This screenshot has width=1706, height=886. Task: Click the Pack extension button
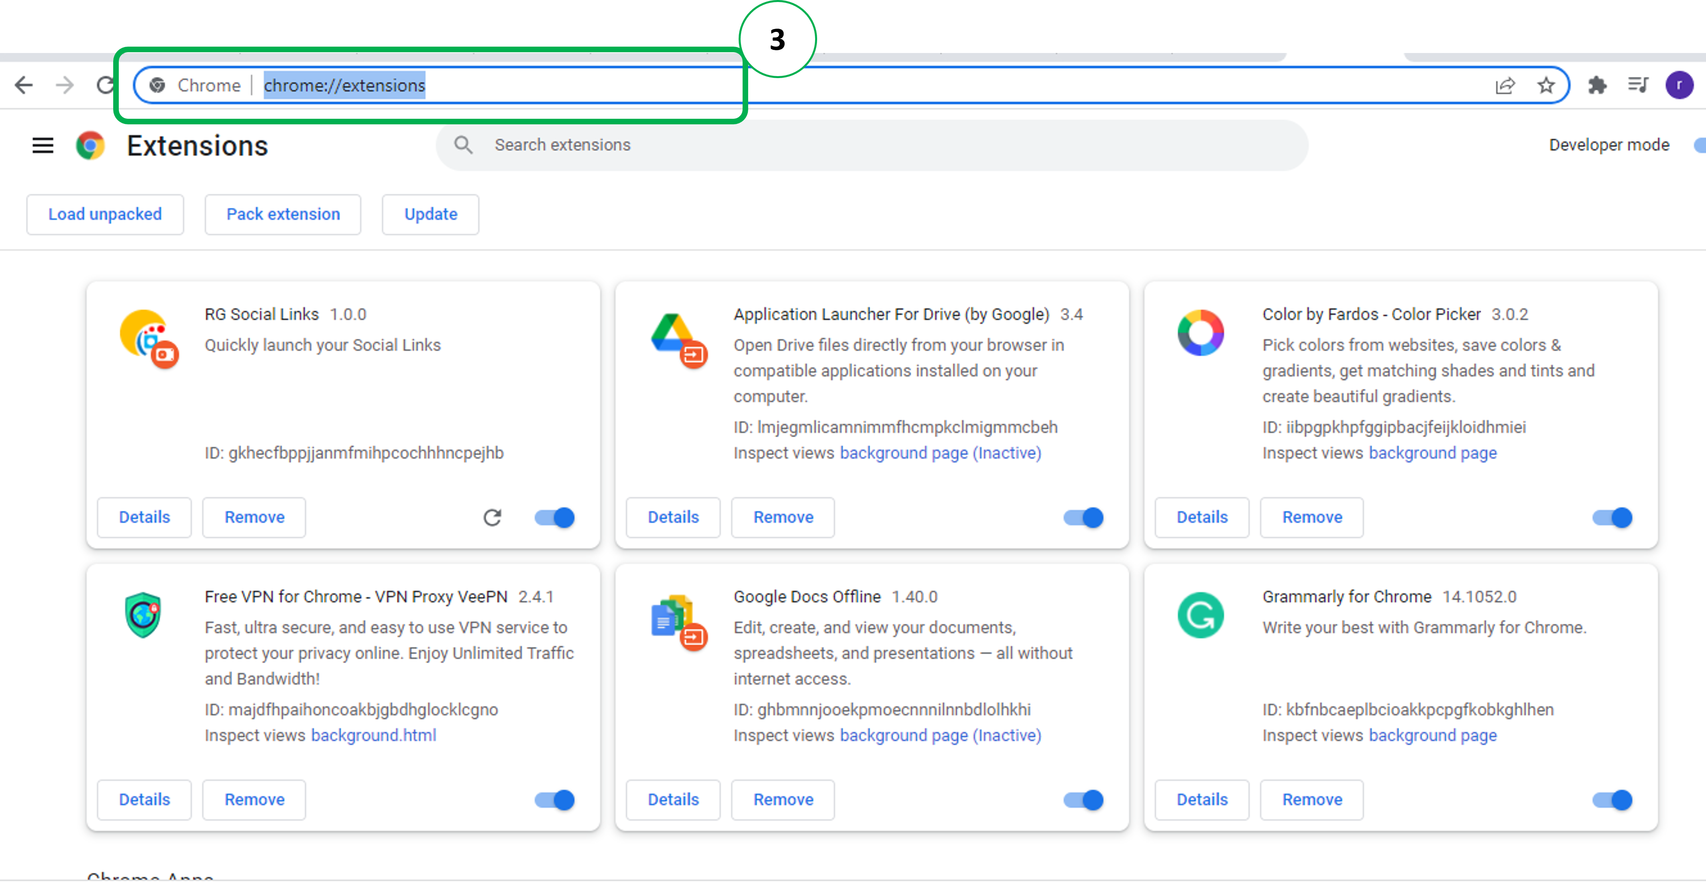(x=283, y=214)
